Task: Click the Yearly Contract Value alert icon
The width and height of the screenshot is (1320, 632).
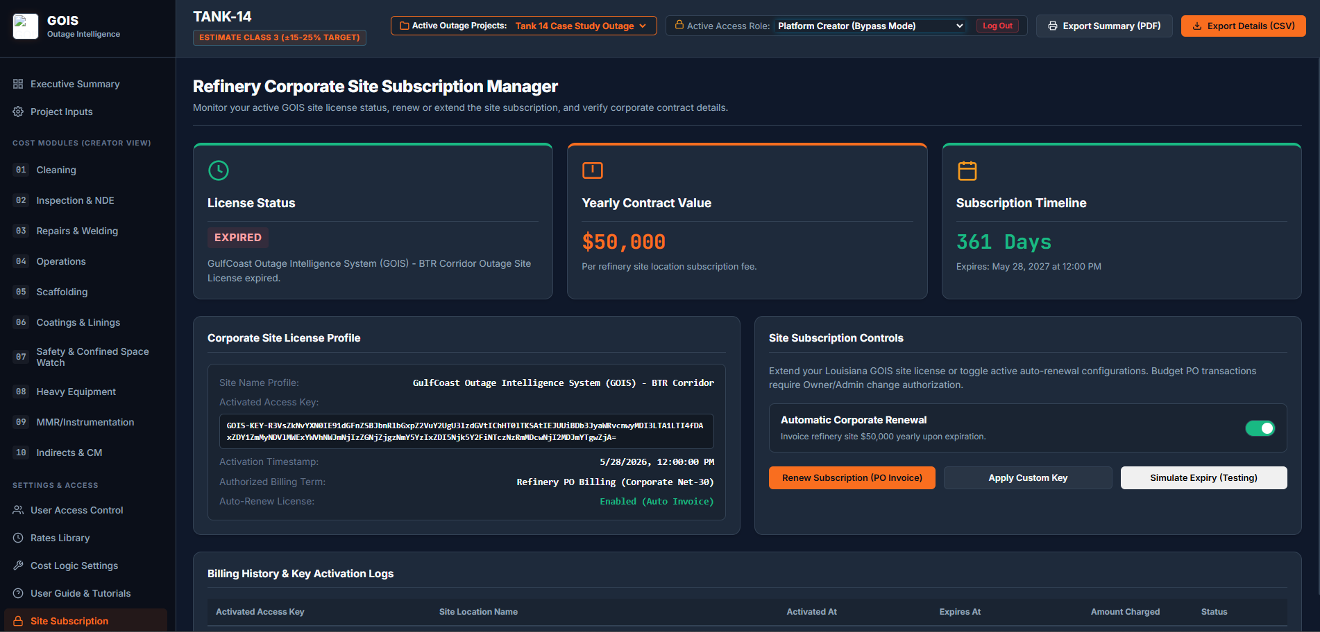Action: [x=593, y=170]
